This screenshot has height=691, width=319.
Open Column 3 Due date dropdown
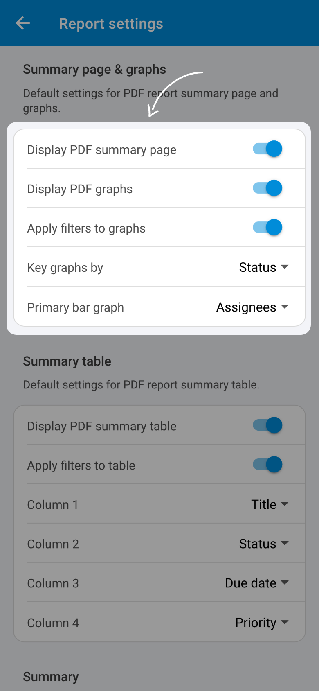[257, 583]
